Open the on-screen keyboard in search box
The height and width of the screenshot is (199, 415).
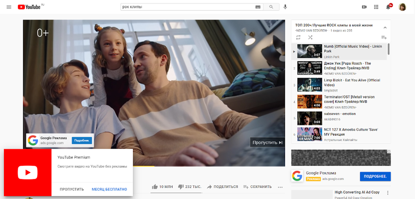point(258,7)
